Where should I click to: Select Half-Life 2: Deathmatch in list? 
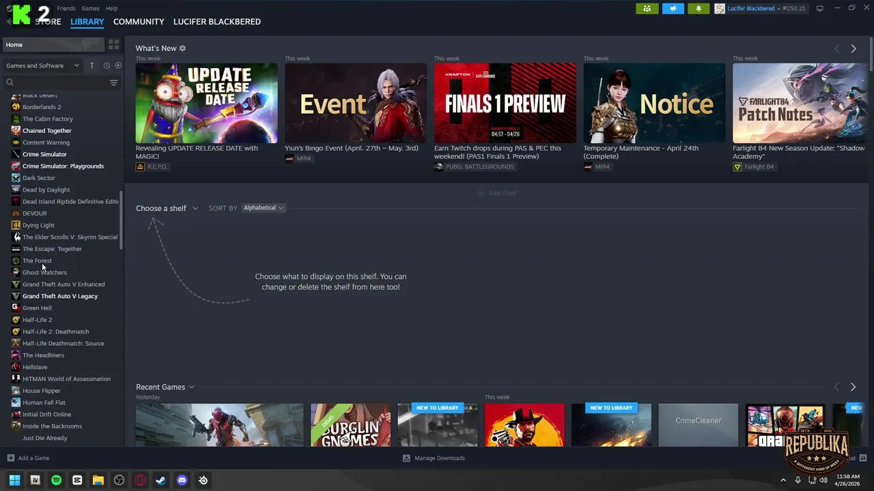(x=55, y=331)
